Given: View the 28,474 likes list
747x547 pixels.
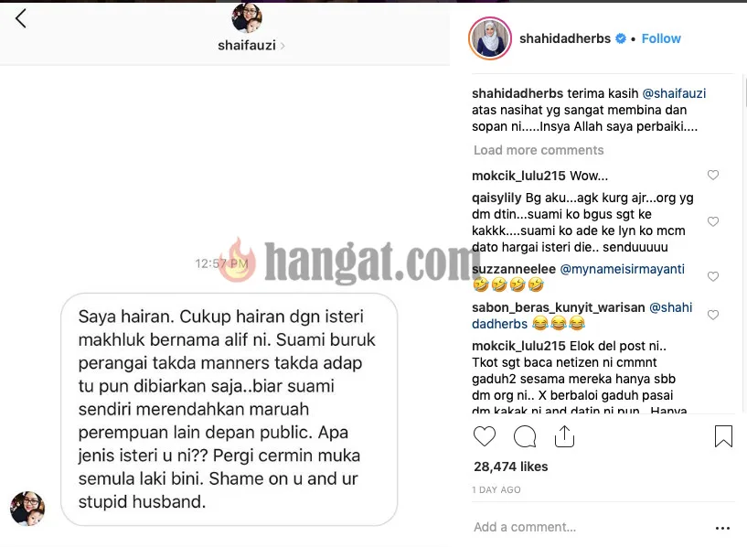Looking at the screenshot, I should tap(511, 467).
